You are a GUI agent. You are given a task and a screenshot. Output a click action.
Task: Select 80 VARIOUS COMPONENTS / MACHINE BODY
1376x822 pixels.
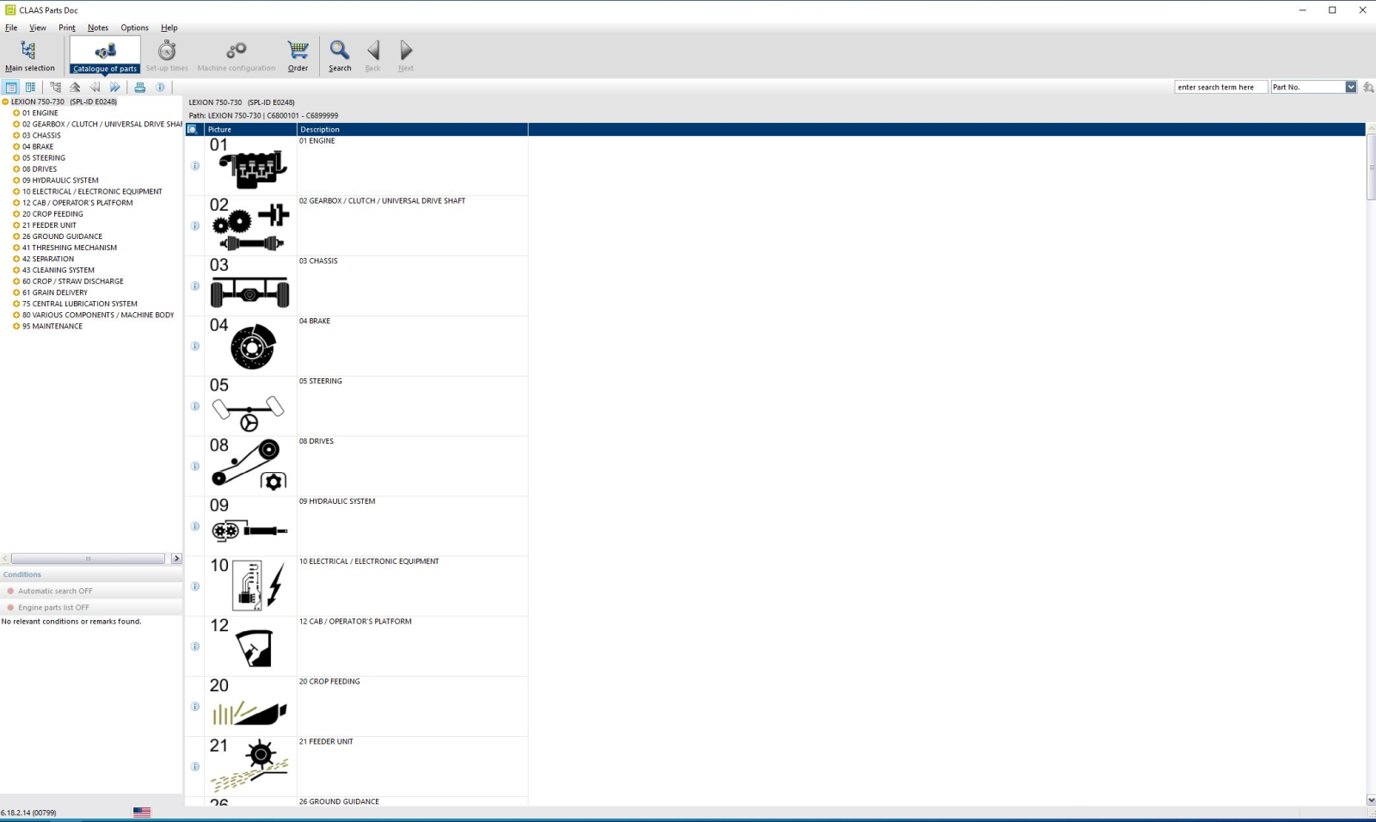point(98,315)
